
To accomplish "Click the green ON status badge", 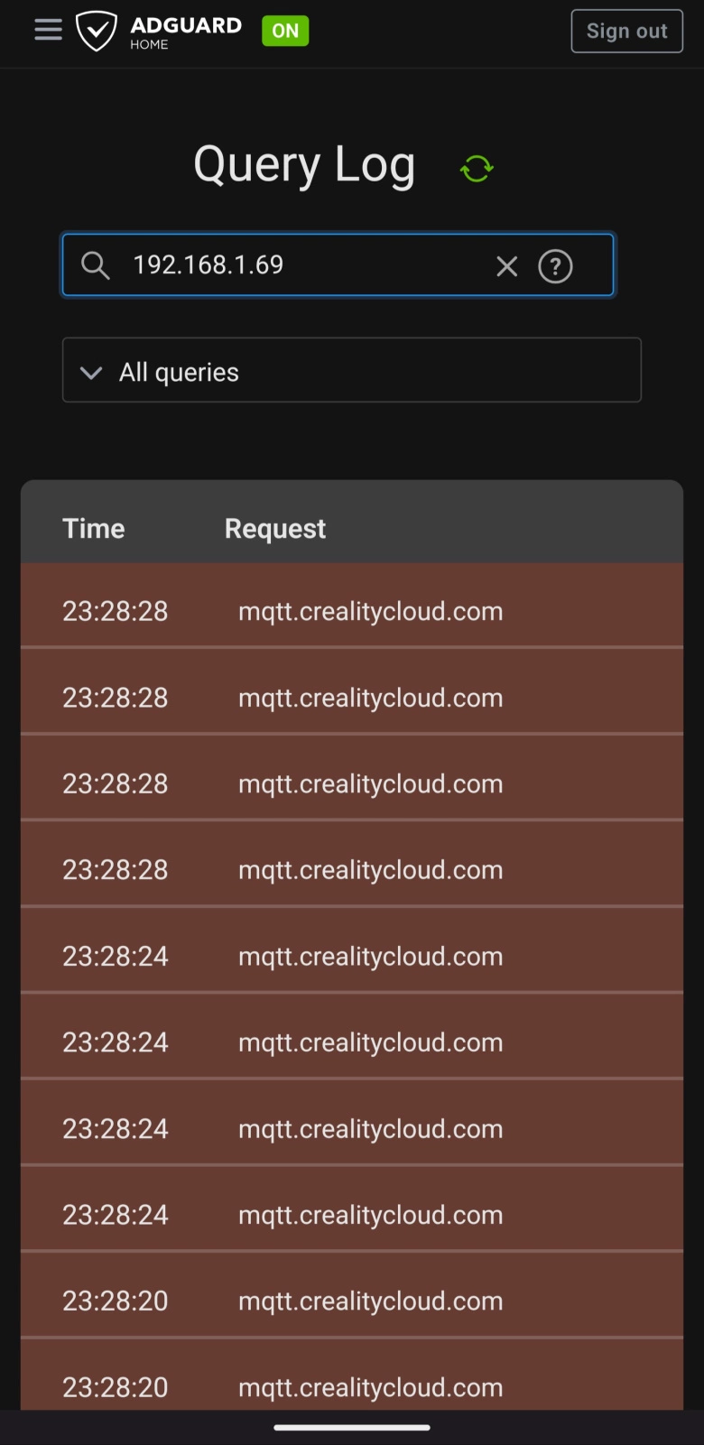I will pos(285,31).
